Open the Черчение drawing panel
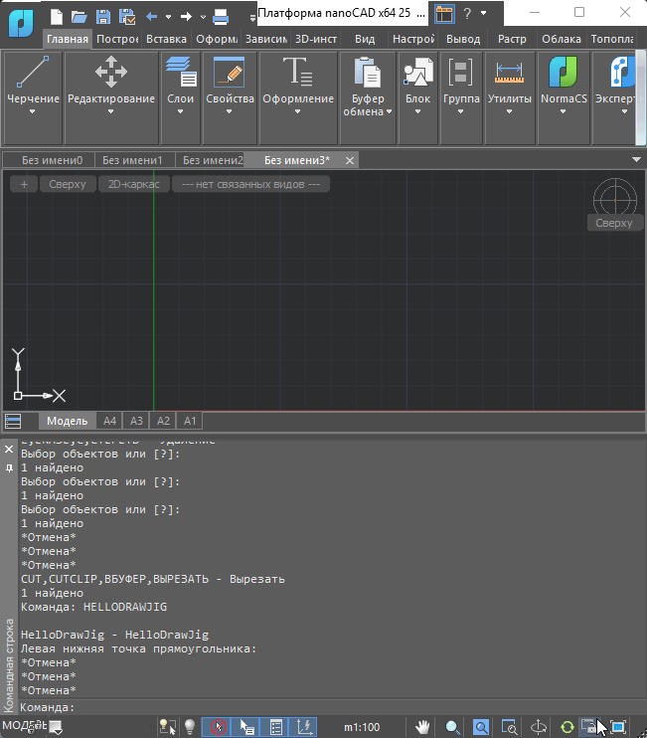 33,97
